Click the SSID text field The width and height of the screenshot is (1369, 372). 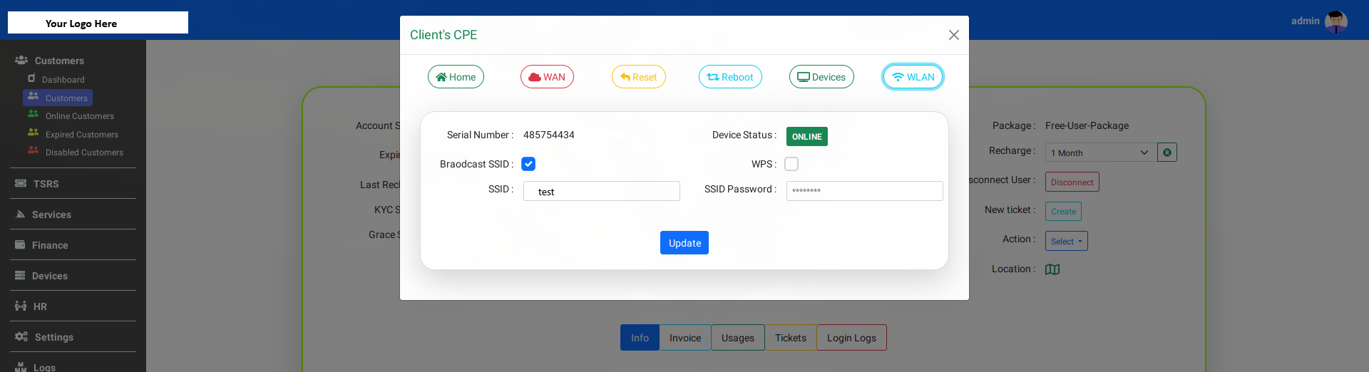pyautogui.click(x=601, y=191)
